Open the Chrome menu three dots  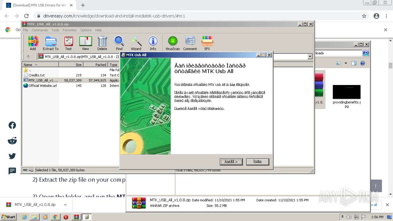pos(386,16)
